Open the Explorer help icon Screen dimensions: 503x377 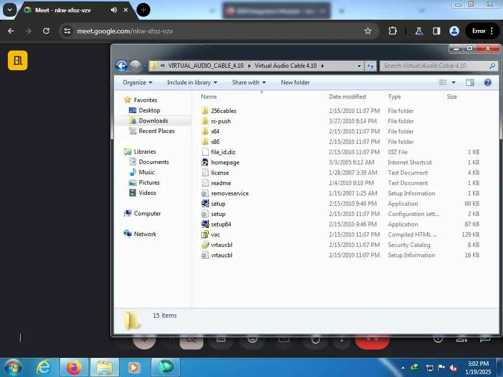[488, 82]
